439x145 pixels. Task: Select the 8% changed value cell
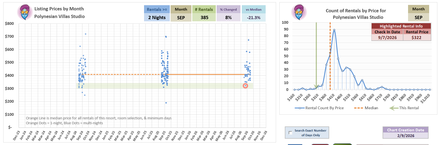pos(228,17)
